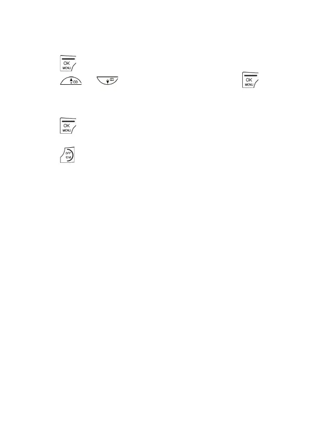Click the black bar on topmost OK key
Screen dimensions: 310x437
click(x=68, y=59)
